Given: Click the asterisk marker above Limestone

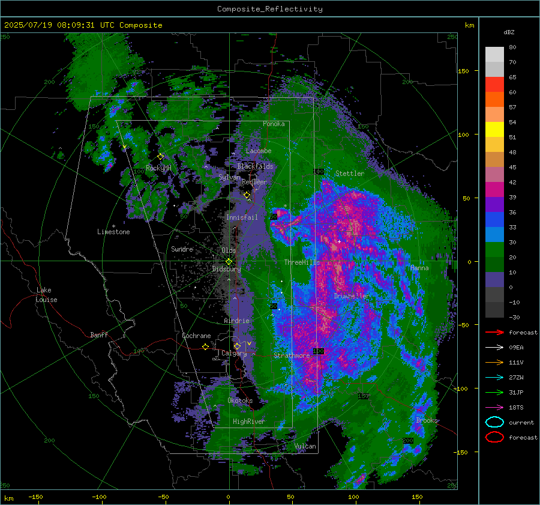Looking at the screenshot, I should tap(113, 226).
